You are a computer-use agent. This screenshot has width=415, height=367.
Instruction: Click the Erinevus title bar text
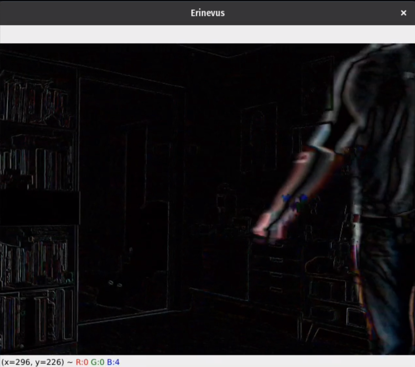(x=207, y=13)
